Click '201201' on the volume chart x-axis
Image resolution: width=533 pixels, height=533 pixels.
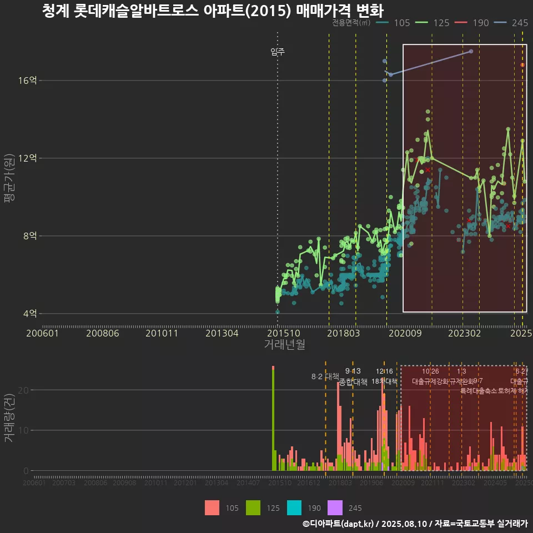pyautogui.click(x=185, y=482)
